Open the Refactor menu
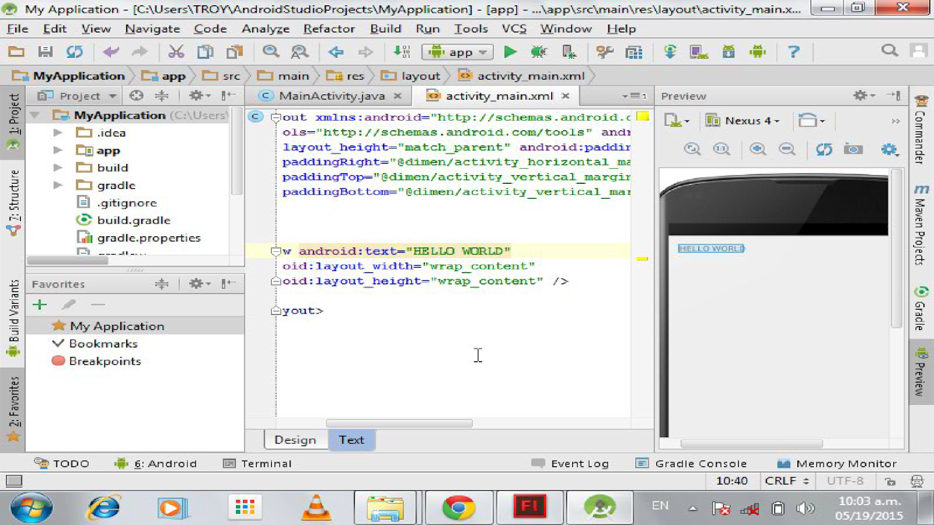This screenshot has height=525, width=934. coord(329,29)
